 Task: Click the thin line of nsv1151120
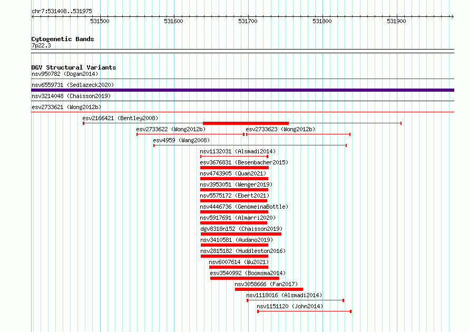(x=304, y=311)
